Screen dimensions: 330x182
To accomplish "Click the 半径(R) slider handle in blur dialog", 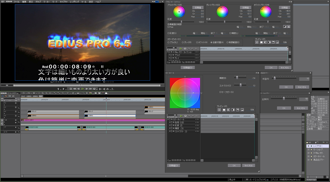I will [275, 78].
